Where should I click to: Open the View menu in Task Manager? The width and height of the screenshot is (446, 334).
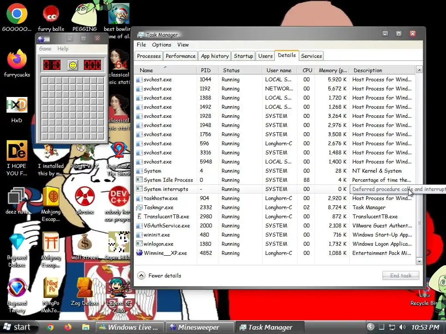coord(183,45)
